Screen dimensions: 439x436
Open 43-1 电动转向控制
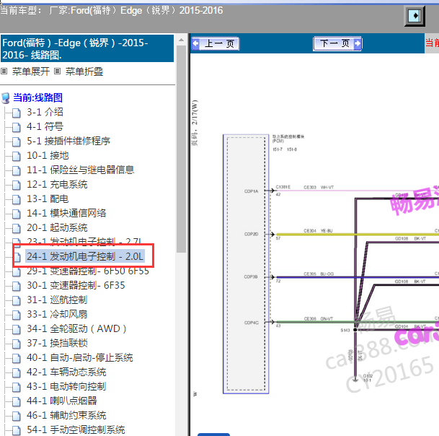66,386
